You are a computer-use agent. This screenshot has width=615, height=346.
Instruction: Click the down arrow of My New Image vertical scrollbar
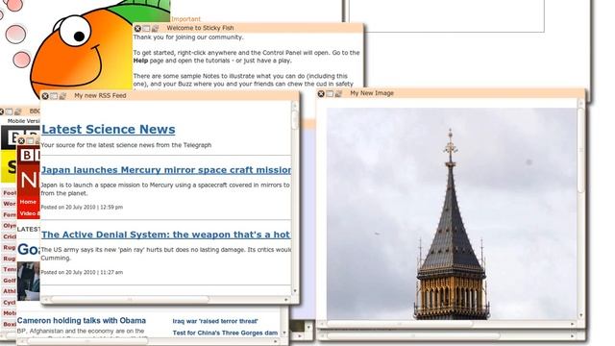click(x=580, y=315)
